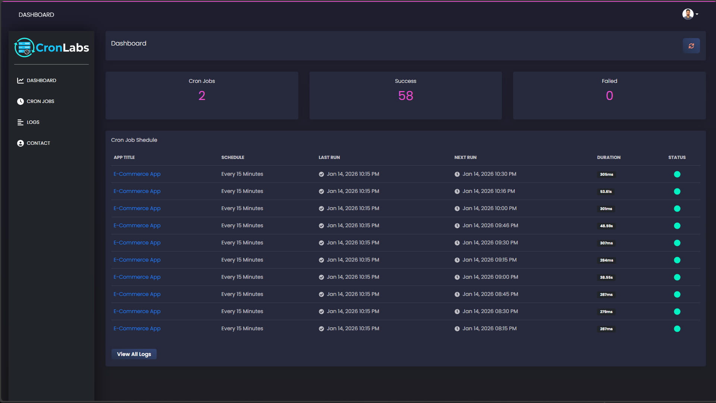The image size is (716, 403).
Task: Click the Dashboard chart icon in sidebar
Action: pos(21,81)
